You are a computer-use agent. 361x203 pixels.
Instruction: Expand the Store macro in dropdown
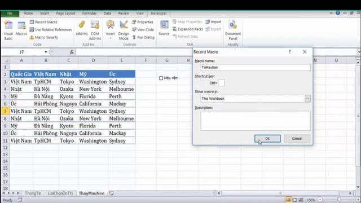click(307, 99)
